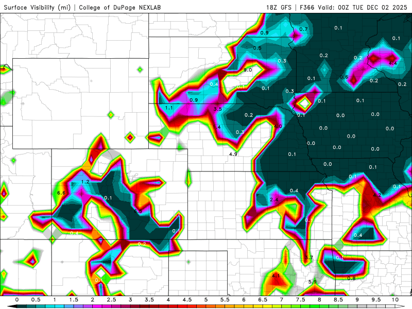Viewport: 412px width, 309px height.
Task: Click the legend label '5.5'
Action: pos(225,300)
